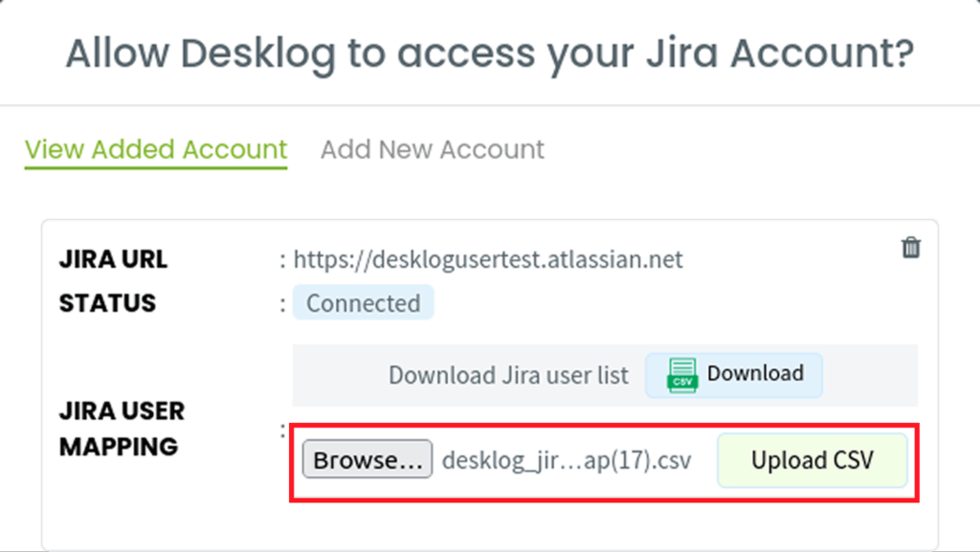The image size is (980, 552).
Task: Click the word 'Download' beside CSV icon
Action: pos(755,373)
